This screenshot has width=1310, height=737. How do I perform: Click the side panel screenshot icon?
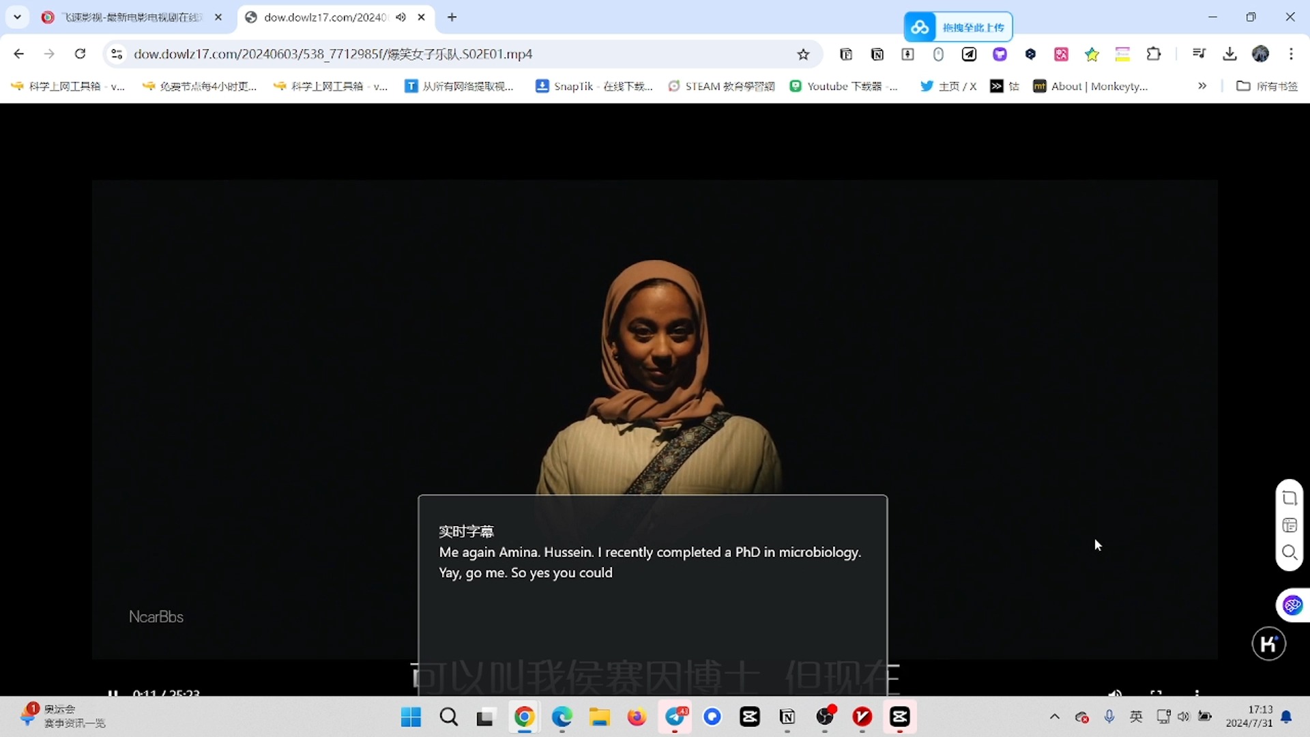click(1289, 498)
